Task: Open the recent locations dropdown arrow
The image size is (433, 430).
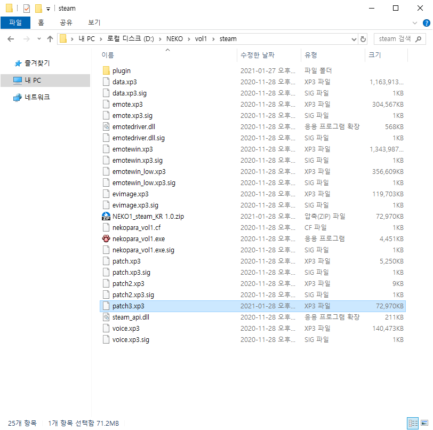Action: point(39,39)
